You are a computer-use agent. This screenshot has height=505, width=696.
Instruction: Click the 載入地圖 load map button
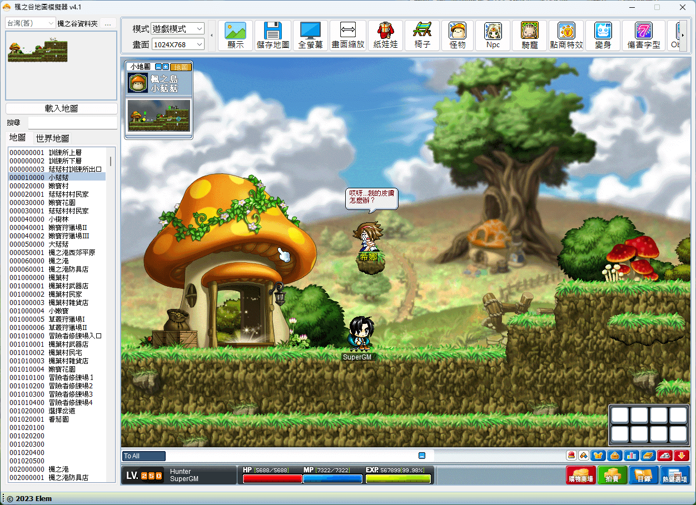[x=62, y=108]
